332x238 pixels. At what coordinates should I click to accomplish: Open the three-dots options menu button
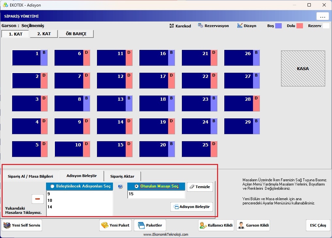(x=323, y=16)
